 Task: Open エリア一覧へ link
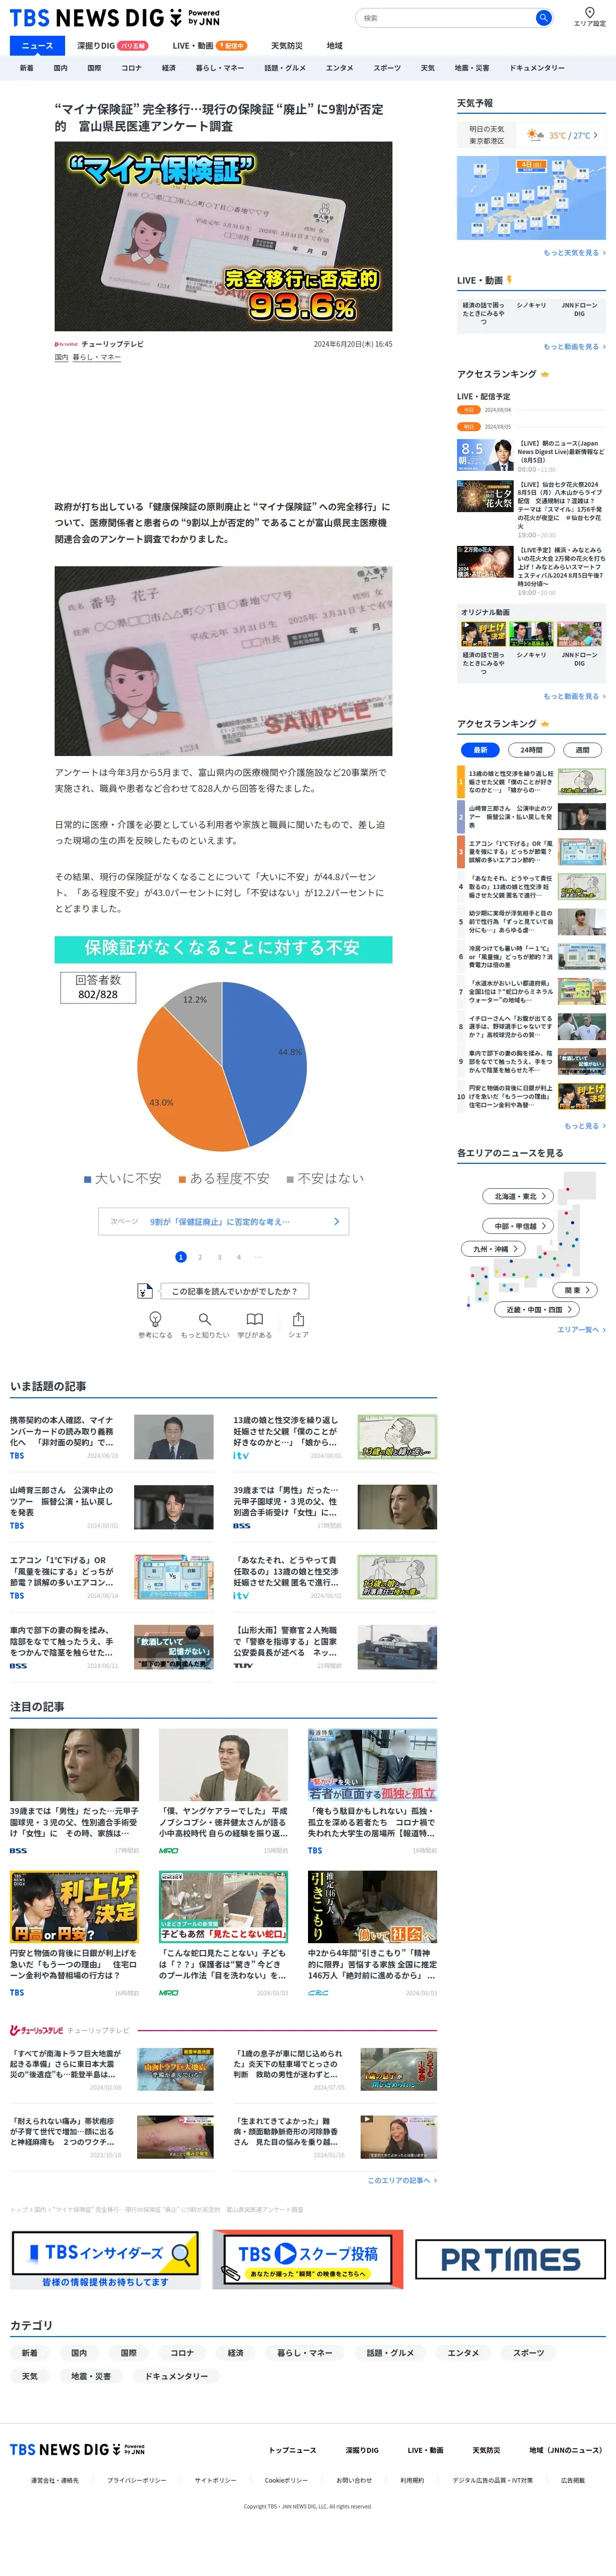[581, 1329]
